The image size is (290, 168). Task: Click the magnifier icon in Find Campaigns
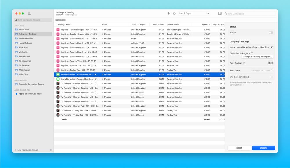[x=226, y=14]
